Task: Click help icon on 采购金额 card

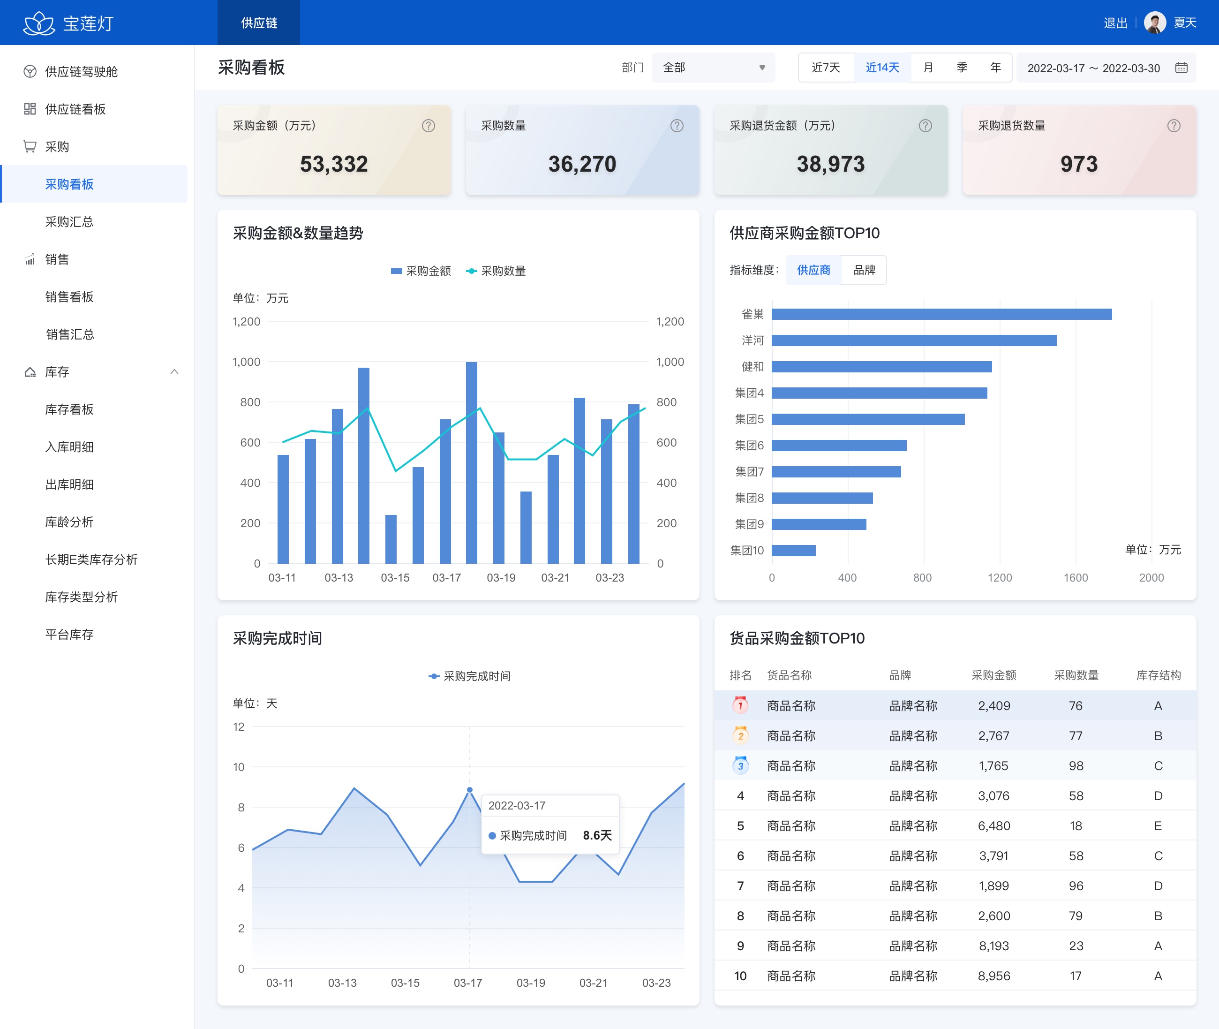Action: pos(429,125)
